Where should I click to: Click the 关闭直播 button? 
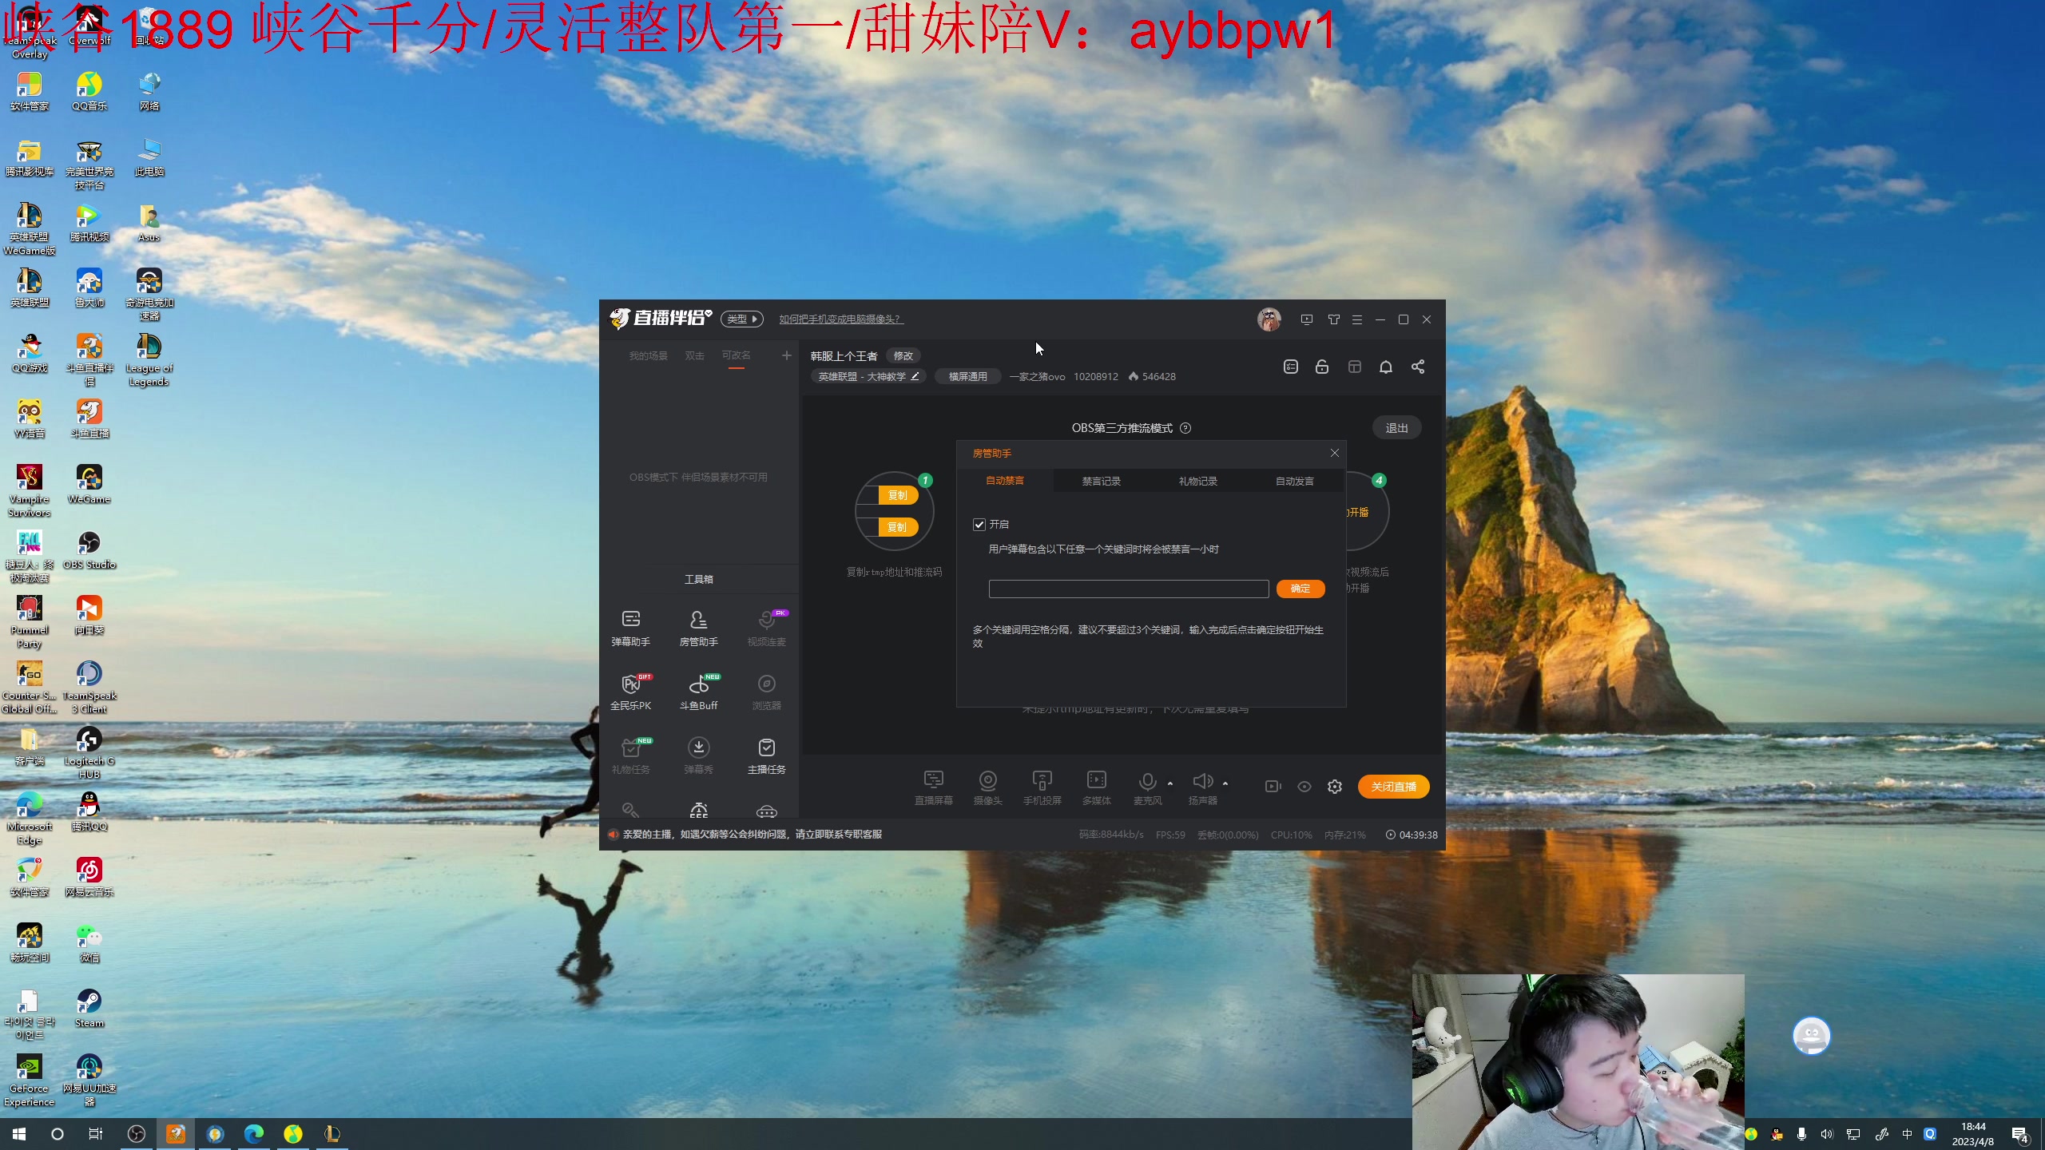tap(1393, 787)
